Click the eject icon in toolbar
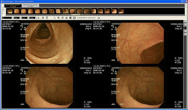This screenshot has height=110, width=188. pyautogui.click(x=99, y=18)
